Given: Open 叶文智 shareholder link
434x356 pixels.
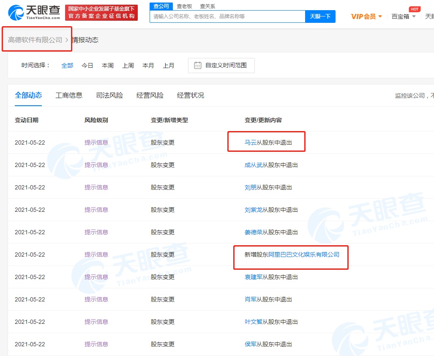Looking at the screenshot, I should click(x=254, y=322).
